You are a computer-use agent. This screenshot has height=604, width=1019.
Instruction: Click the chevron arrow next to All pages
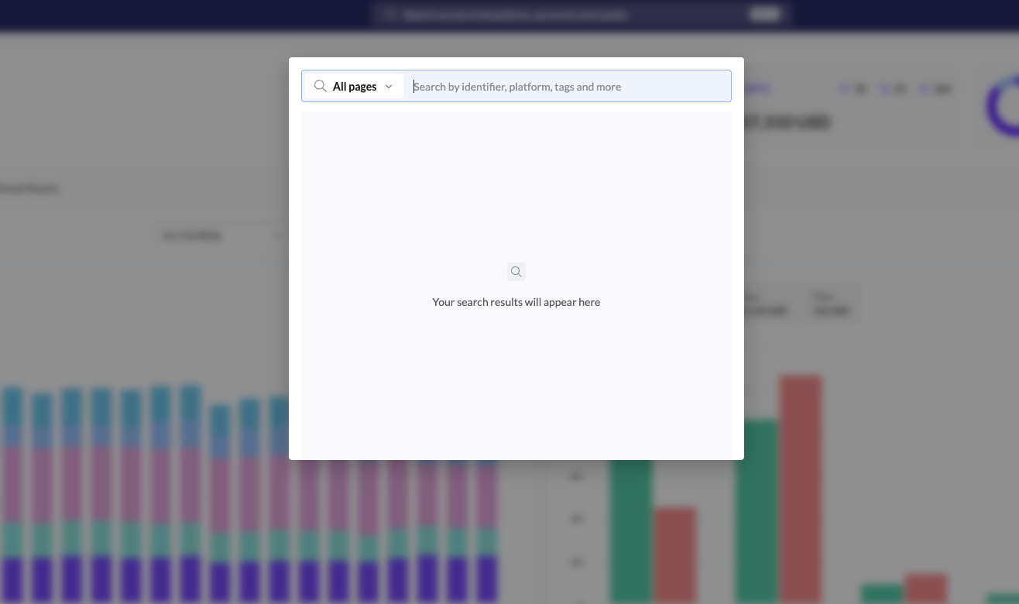[x=389, y=87]
